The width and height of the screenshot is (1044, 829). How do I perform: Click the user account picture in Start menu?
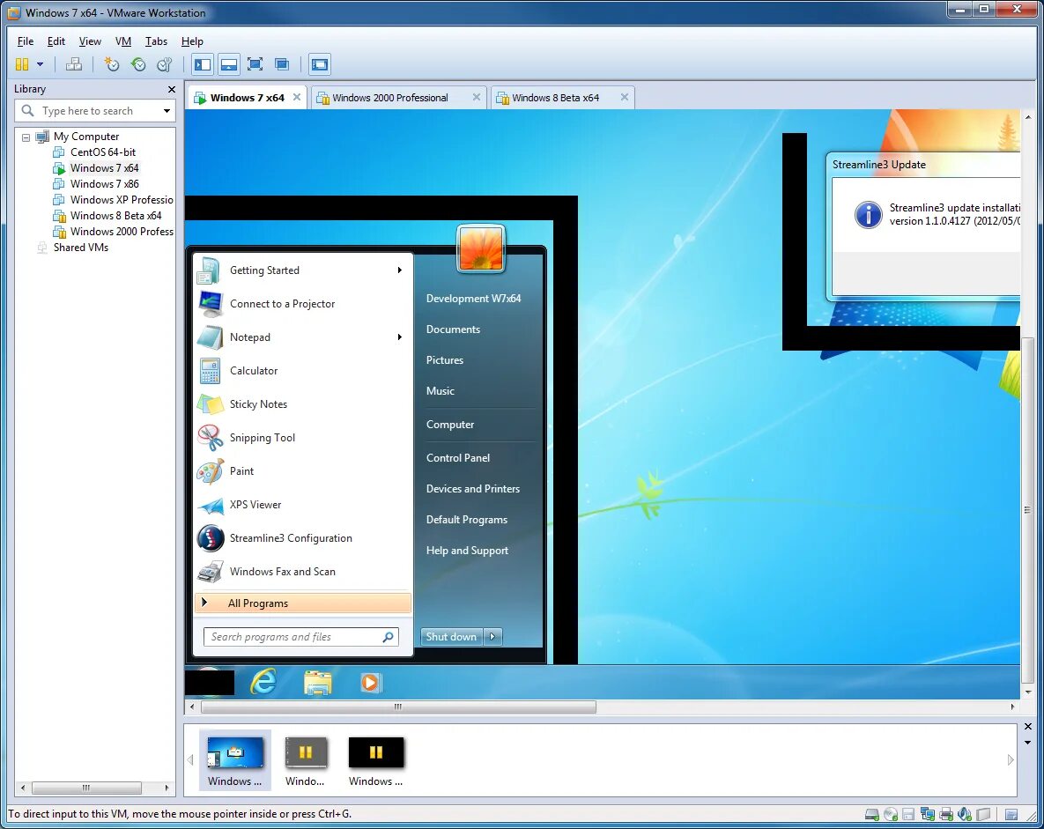[481, 248]
